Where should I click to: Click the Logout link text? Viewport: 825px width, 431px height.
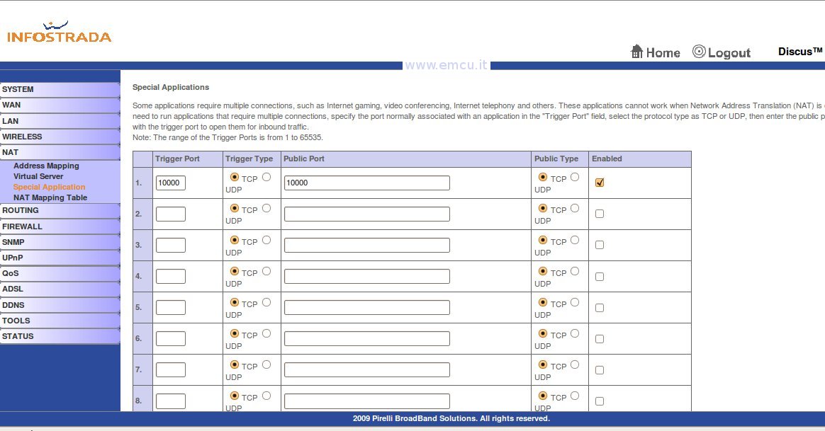(729, 53)
